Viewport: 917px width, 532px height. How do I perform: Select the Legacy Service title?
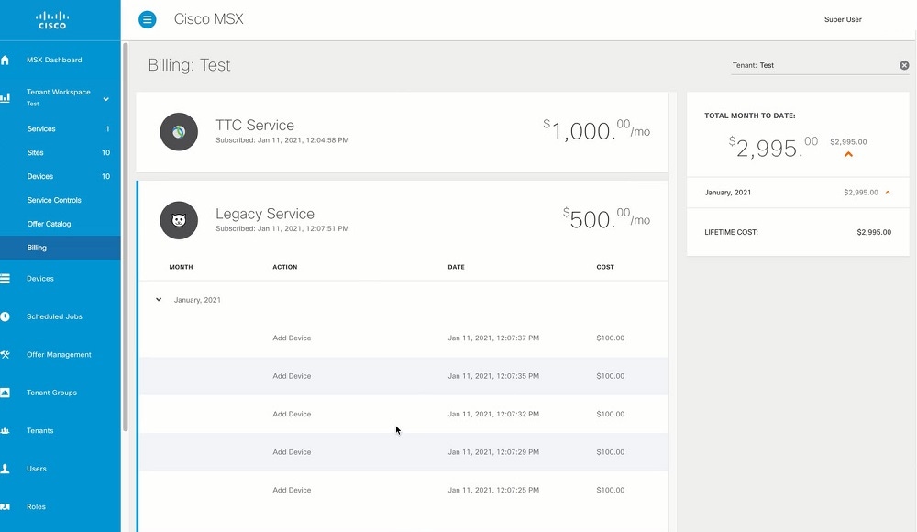(265, 214)
